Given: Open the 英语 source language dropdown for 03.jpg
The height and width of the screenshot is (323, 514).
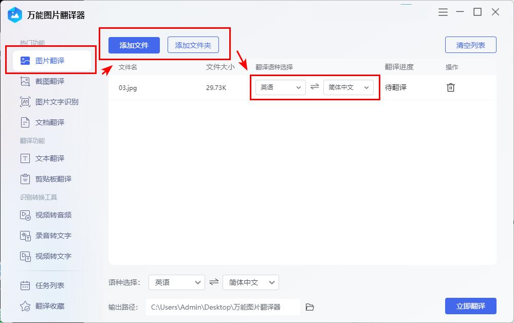Looking at the screenshot, I should click(280, 87).
